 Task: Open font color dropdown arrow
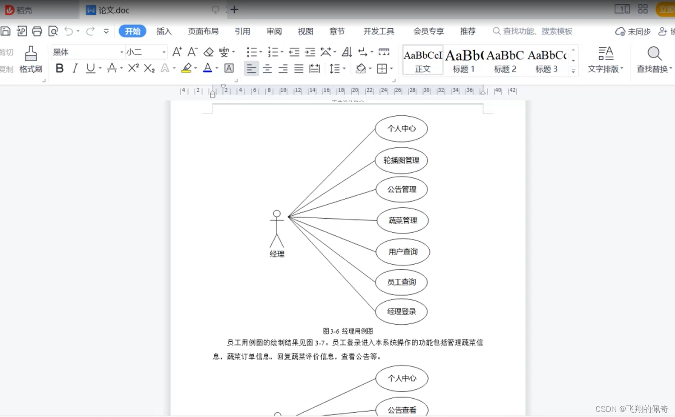tap(217, 68)
